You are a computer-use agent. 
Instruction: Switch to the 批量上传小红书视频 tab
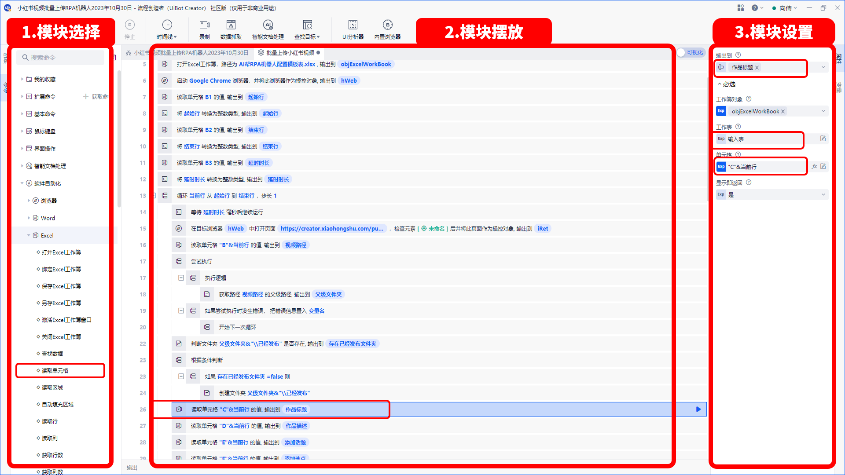pos(289,53)
